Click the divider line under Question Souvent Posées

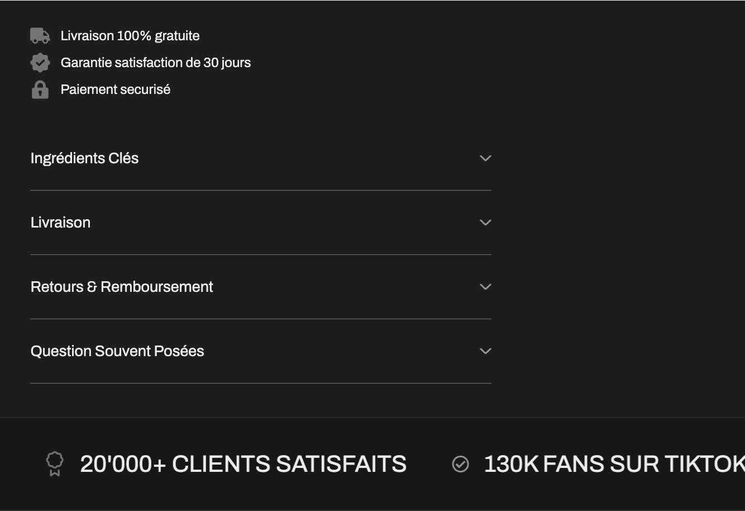tap(260, 383)
